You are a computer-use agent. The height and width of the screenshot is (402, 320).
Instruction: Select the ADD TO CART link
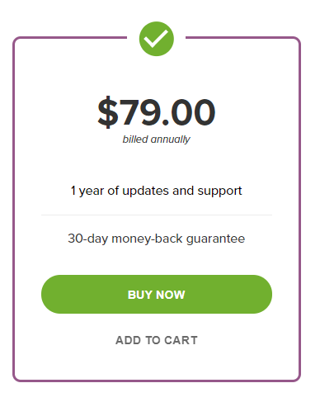pos(157,340)
